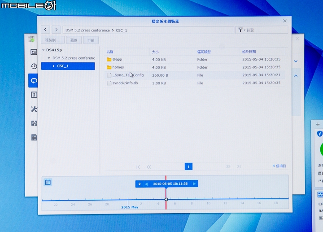This screenshot has height=232, width=323.
Task: Select CSC_1 folder in tree
Action: coord(68,66)
